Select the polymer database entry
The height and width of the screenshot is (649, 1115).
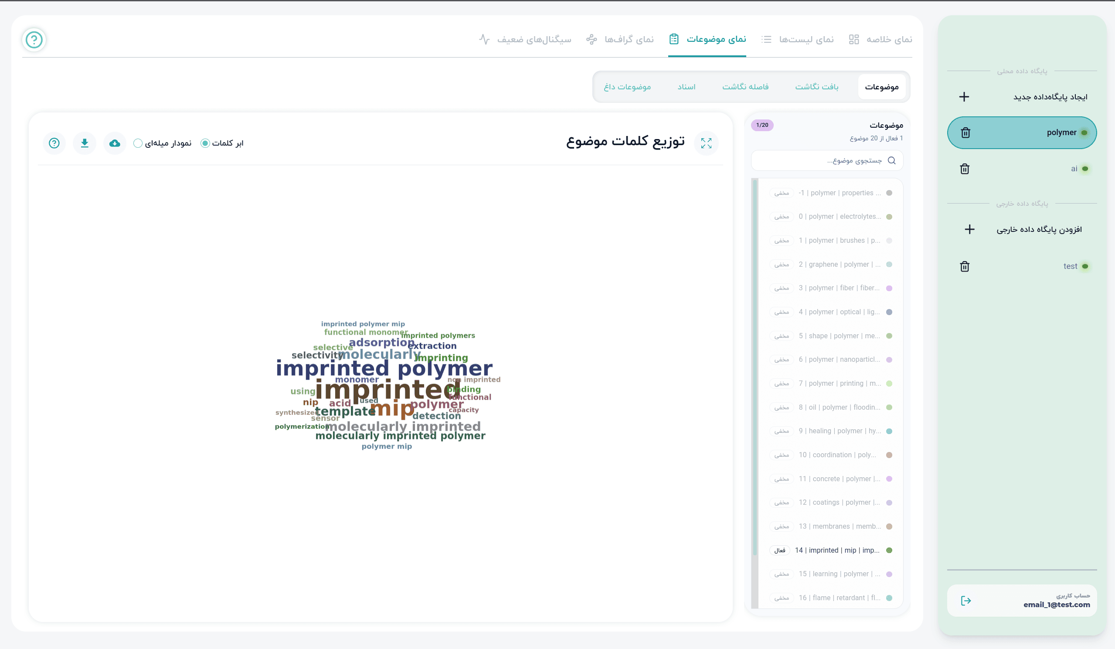tap(1022, 133)
